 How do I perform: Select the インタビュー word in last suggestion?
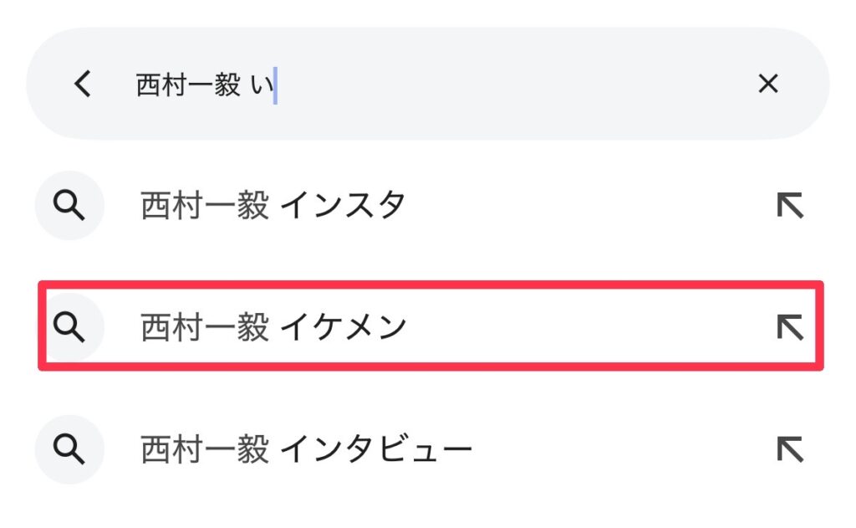click(375, 449)
